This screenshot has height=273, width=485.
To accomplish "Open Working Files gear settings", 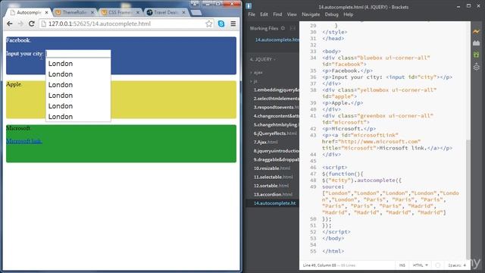I will click(x=283, y=28).
